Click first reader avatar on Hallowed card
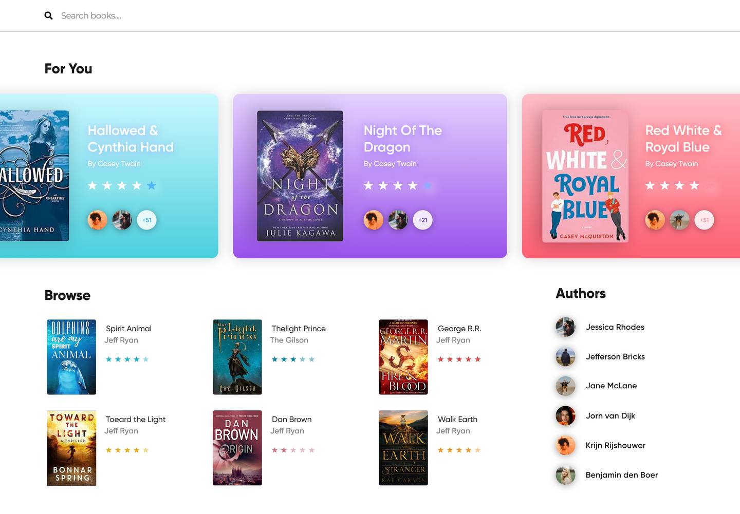The image size is (740, 514). [x=97, y=220]
